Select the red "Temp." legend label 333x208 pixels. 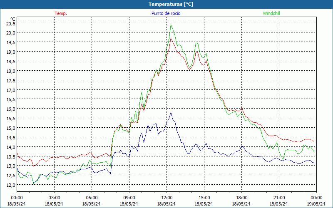[61, 13]
